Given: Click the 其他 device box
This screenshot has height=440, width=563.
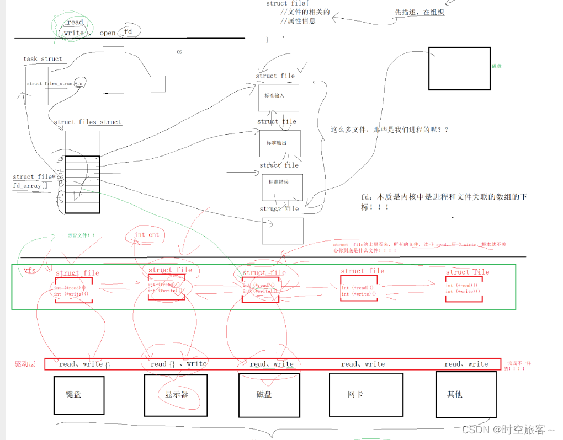Looking at the screenshot, I should tap(466, 394).
